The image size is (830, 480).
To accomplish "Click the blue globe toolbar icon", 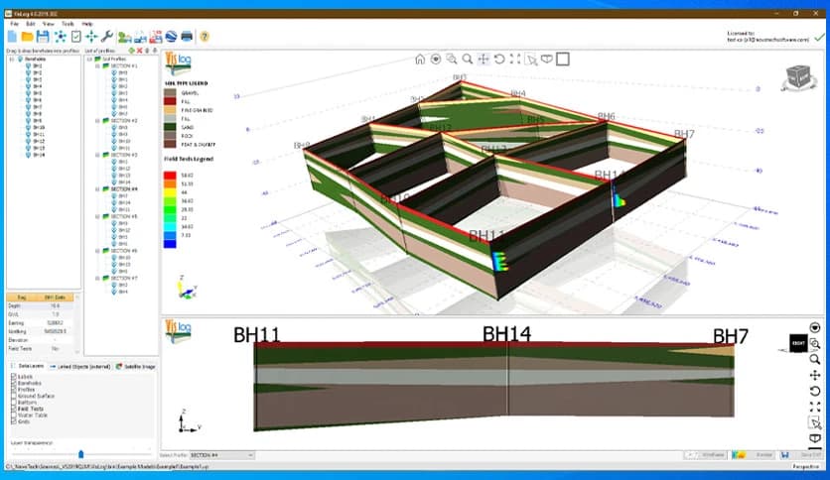I will [x=171, y=37].
